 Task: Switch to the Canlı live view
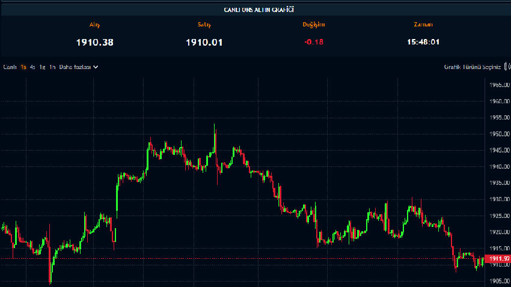coord(10,67)
